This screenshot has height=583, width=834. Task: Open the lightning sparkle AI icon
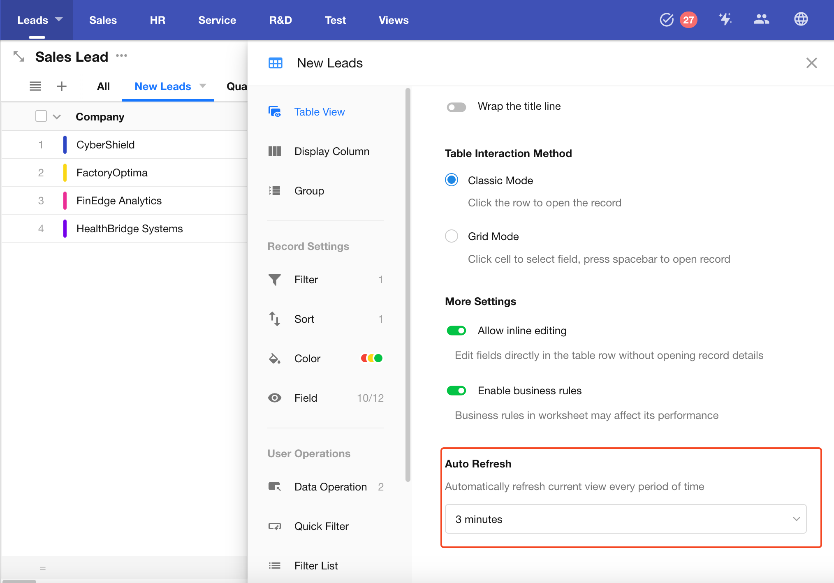click(725, 19)
